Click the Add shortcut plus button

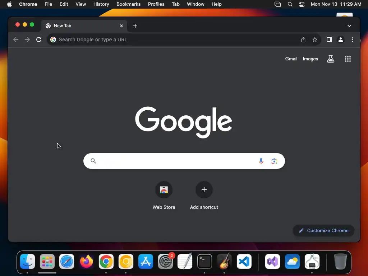pos(204,190)
